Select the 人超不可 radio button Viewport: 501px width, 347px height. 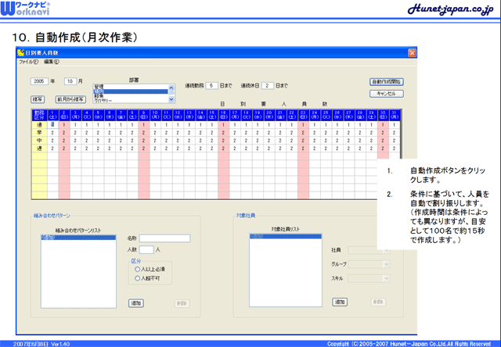[x=138, y=278]
